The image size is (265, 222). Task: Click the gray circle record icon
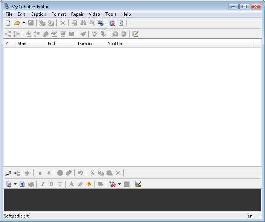point(60,173)
